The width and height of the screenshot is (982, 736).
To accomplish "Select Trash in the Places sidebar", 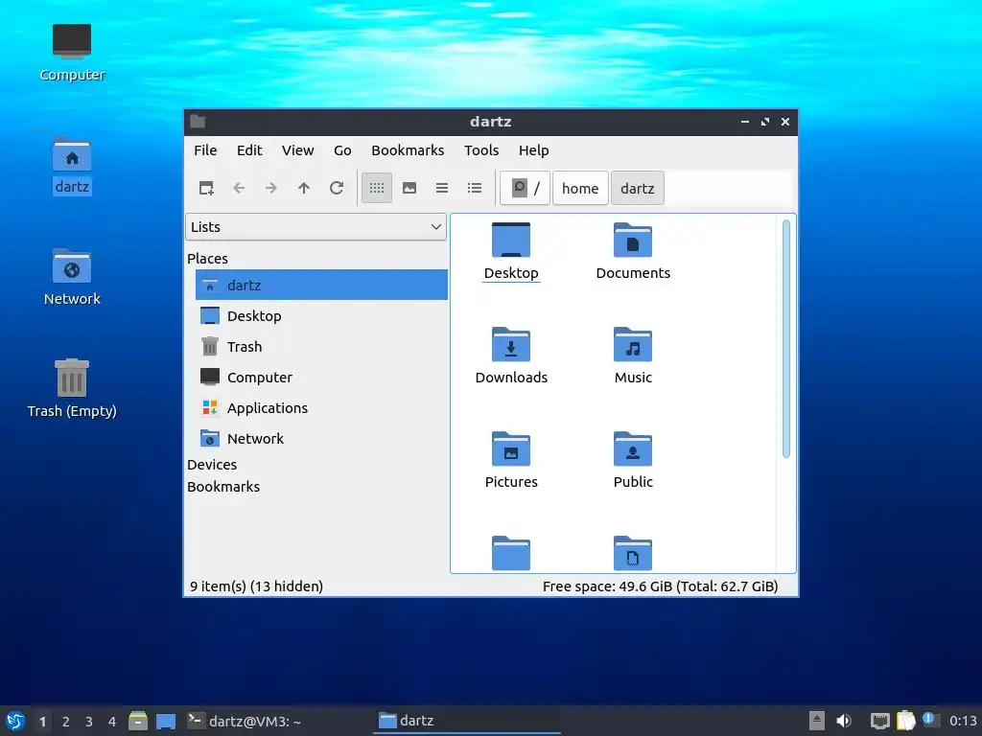I will tap(321, 346).
